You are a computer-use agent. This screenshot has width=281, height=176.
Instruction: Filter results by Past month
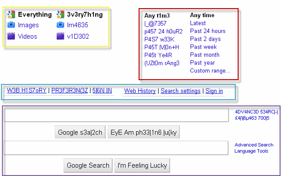pyautogui.click(x=205, y=55)
